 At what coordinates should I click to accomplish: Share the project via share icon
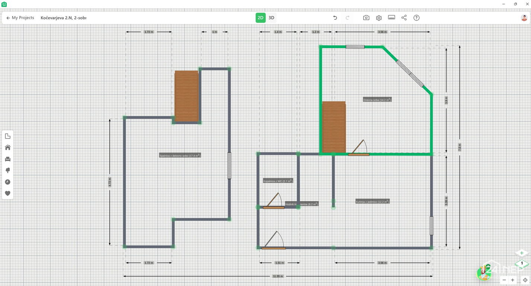point(404,18)
